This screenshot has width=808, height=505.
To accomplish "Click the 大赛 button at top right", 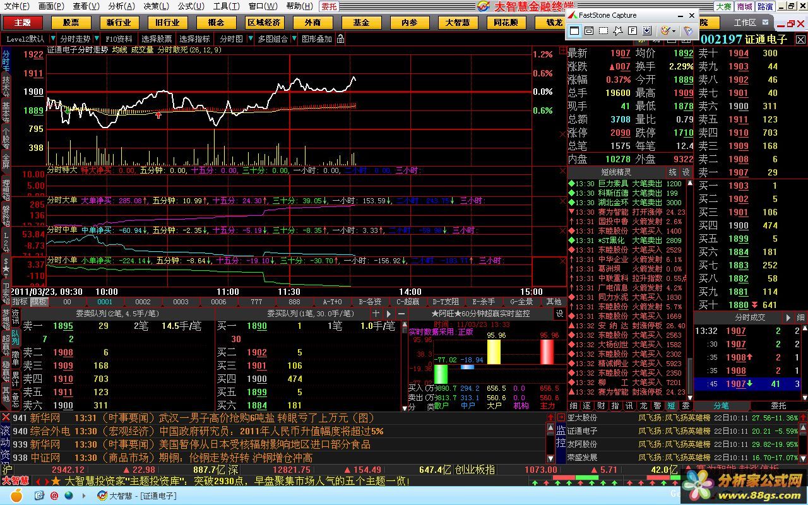I will tap(723, 6).
